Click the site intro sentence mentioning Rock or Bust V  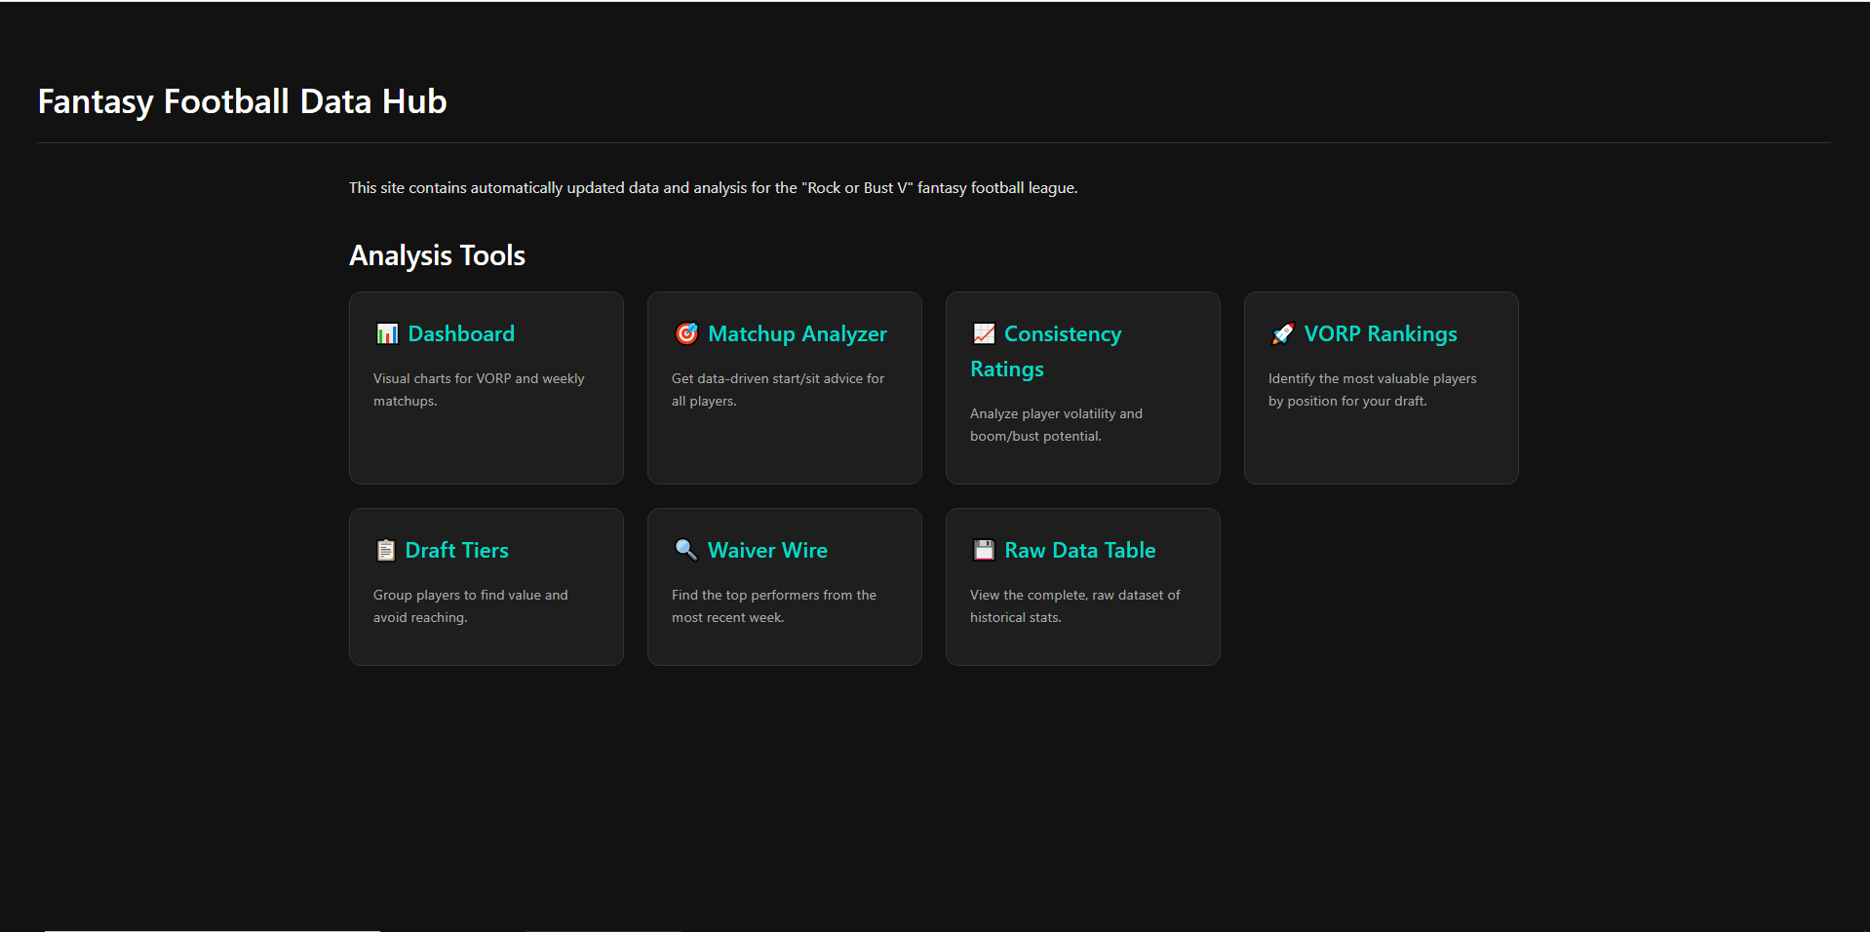tap(713, 187)
